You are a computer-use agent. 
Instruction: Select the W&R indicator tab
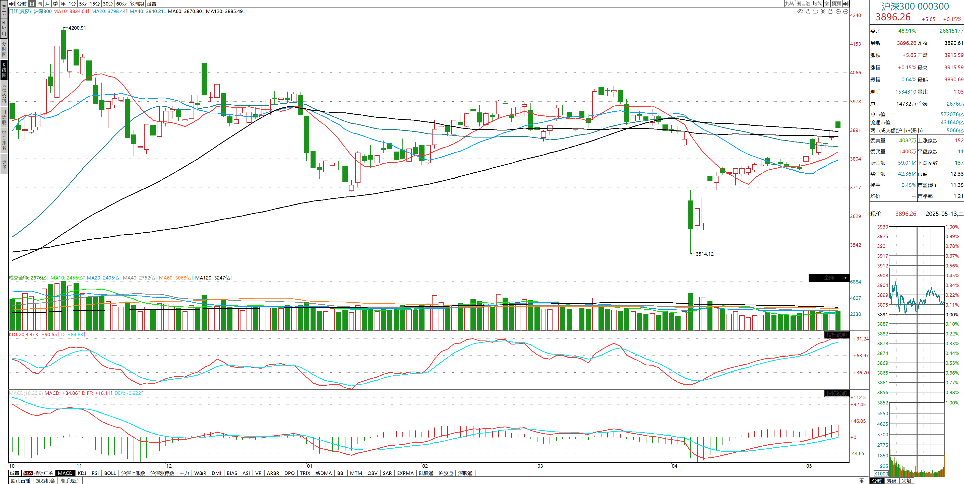click(200, 473)
